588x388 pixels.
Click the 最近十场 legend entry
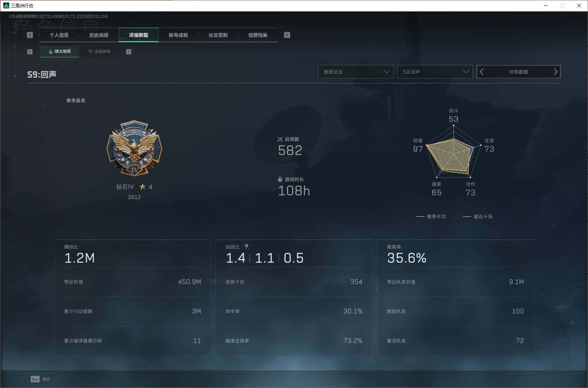click(478, 216)
